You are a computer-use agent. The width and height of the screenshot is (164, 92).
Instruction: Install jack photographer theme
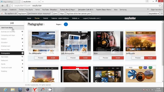click(x=85, y=58)
